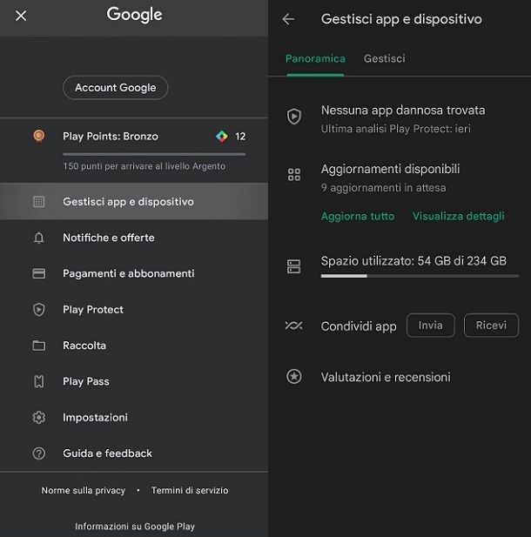Open Informazioni su Google Play link
The image size is (531, 537).
pyautogui.click(x=135, y=527)
